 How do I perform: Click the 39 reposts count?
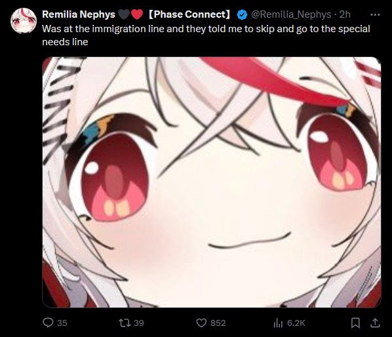pyautogui.click(x=139, y=323)
